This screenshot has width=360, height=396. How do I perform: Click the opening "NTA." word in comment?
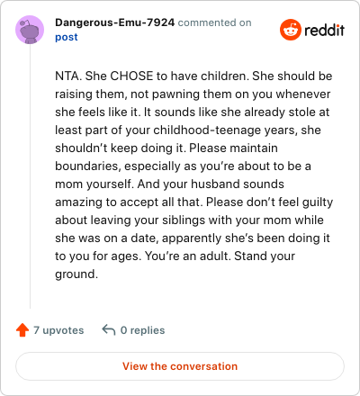[68, 76]
